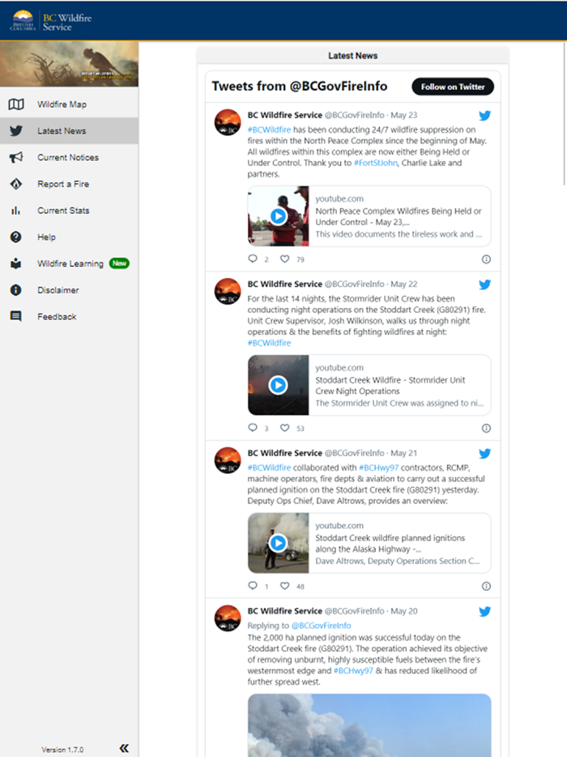Image resolution: width=567 pixels, height=757 pixels.
Task: Click the question mark Help icon
Action: tap(16, 237)
